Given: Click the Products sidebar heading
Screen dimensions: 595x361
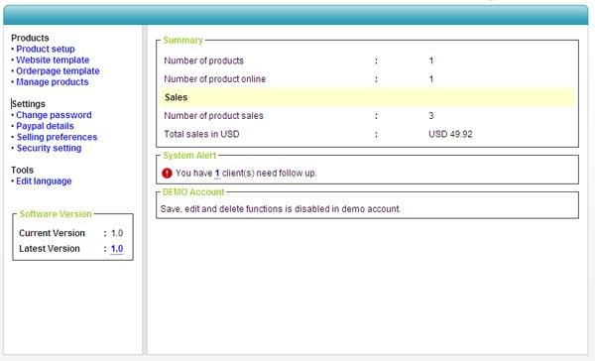Looking at the screenshot, I should coord(30,38).
